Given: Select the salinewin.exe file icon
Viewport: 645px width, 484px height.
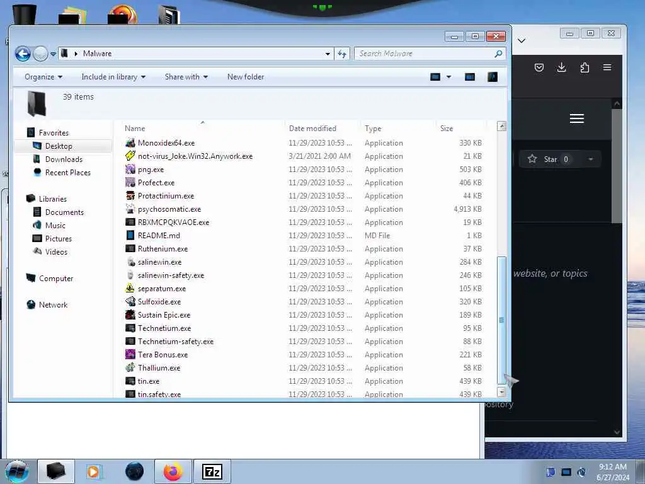Looking at the screenshot, I should [x=130, y=262].
